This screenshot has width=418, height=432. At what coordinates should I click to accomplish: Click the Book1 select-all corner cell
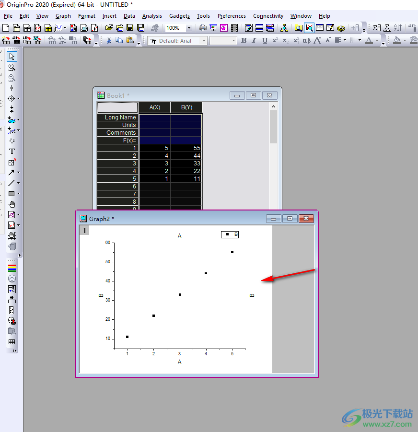coord(117,107)
